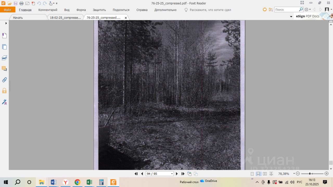
Task: Toggle the ribbon display mode icon
Action: point(302,3)
